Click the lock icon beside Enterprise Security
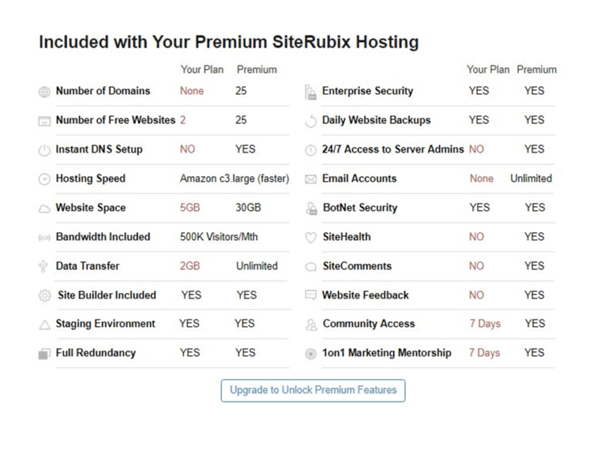 (310, 92)
